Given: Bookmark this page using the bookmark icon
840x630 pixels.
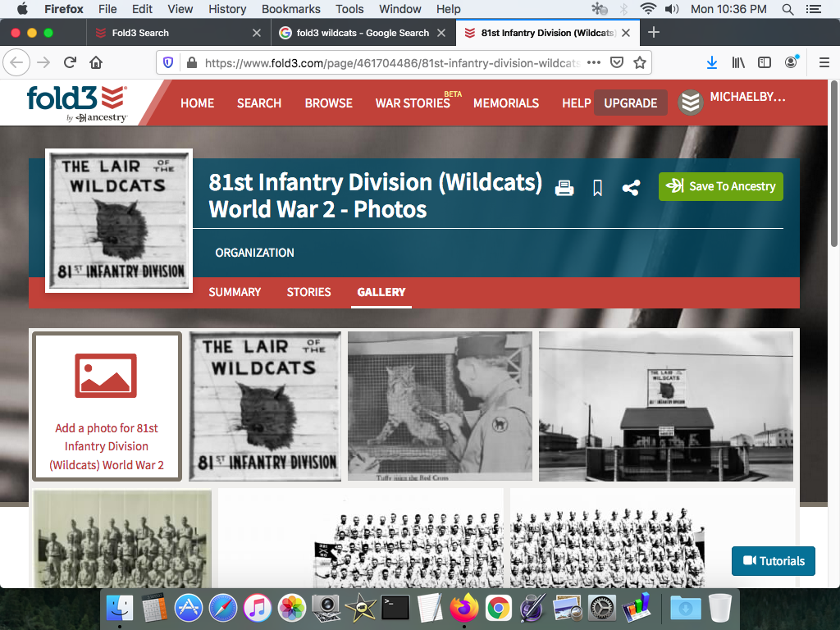Looking at the screenshot, I should pyautogui.click(x=597, y=188).
